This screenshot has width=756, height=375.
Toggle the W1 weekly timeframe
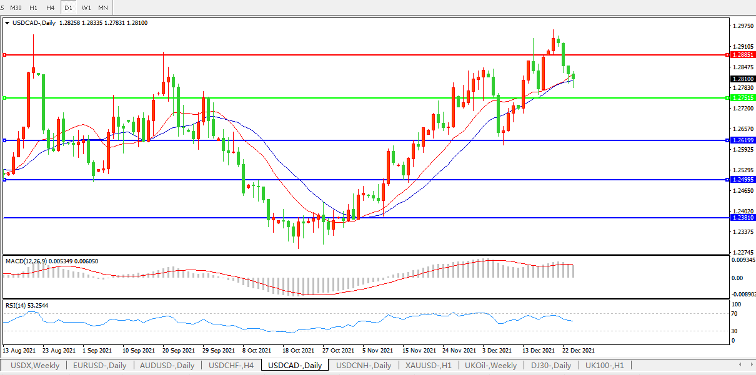coord(86,7)
